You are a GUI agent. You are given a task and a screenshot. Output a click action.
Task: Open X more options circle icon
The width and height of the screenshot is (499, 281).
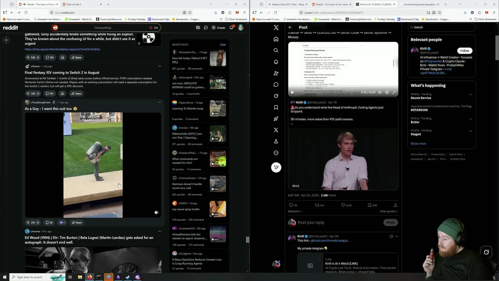pyautogui.click(x=276, y=153)
